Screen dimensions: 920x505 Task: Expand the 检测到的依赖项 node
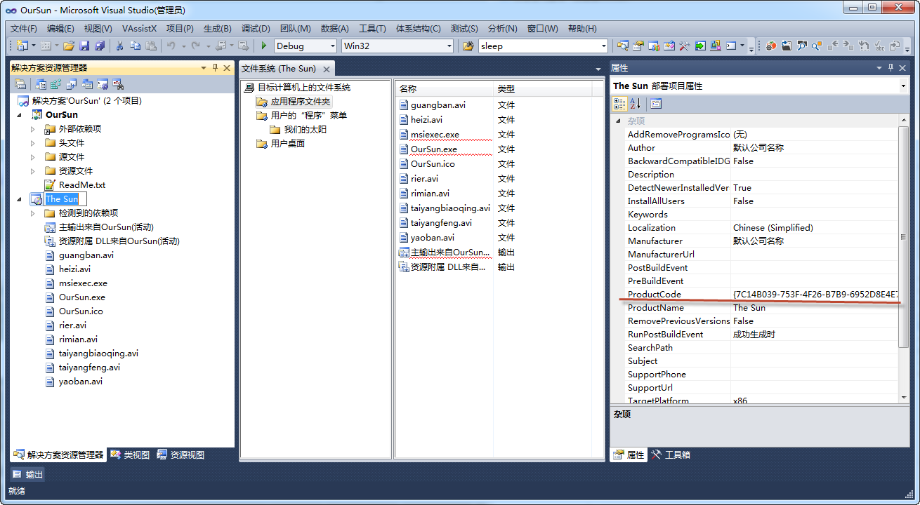click(32, 213)
